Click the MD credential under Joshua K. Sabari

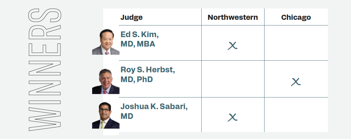(x=127, y=116)
